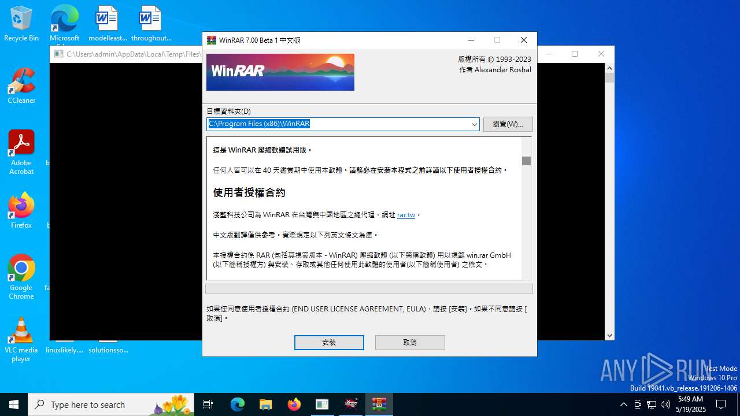Image resolution: width=740 pixels, height=416 pixels.
Task: Click the Windows Start button
Action: (x=14, y=404)
